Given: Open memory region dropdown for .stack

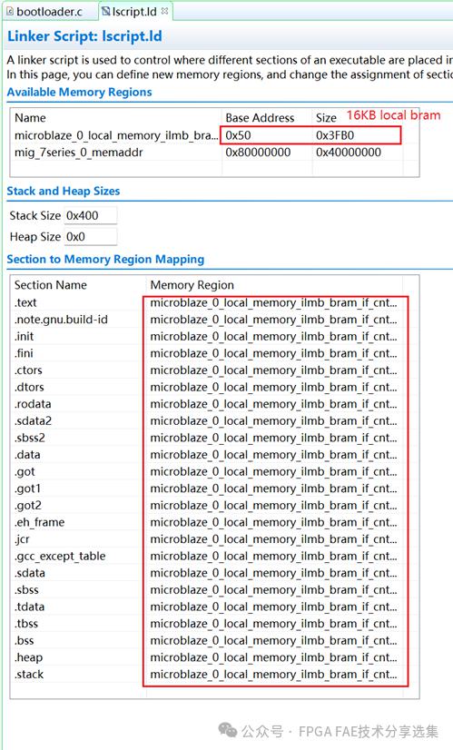Looking at the screenshot, I should 273,675.
